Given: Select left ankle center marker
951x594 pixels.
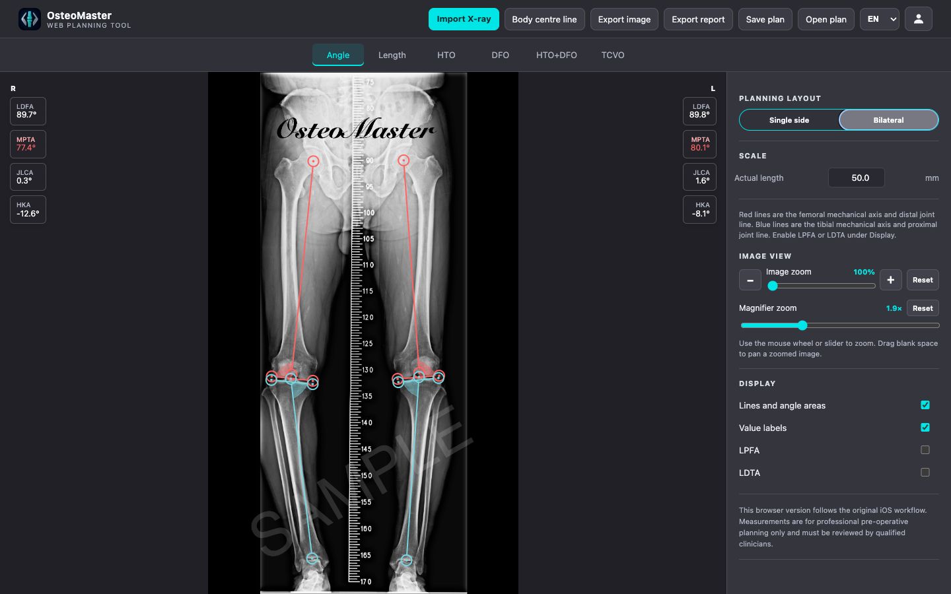Looking at the screenshot, I should (407, 560).
